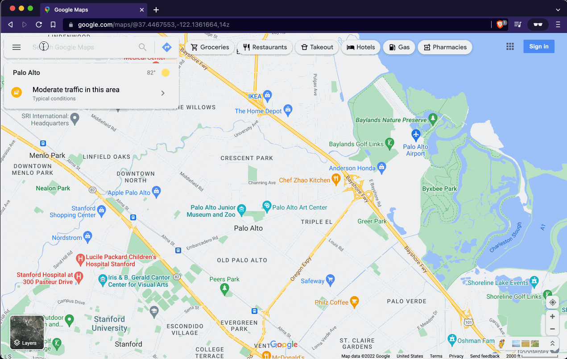
Task: Click the Sign in button
Action: point(539,46)
